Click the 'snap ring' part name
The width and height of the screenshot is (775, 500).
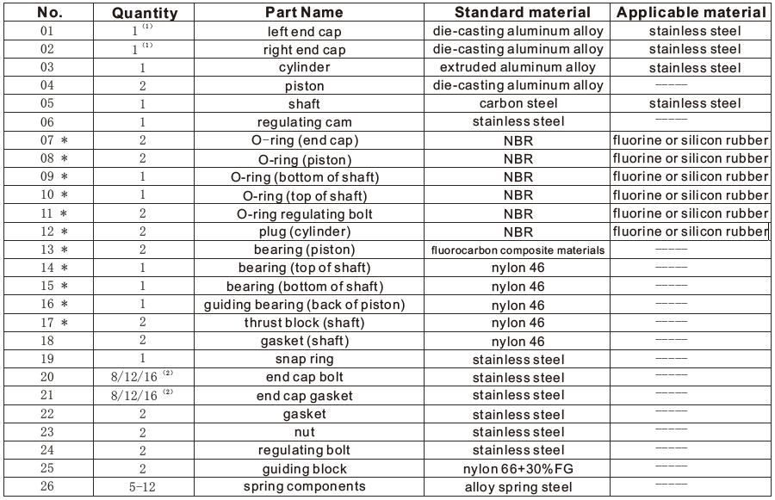pos(304,360)
